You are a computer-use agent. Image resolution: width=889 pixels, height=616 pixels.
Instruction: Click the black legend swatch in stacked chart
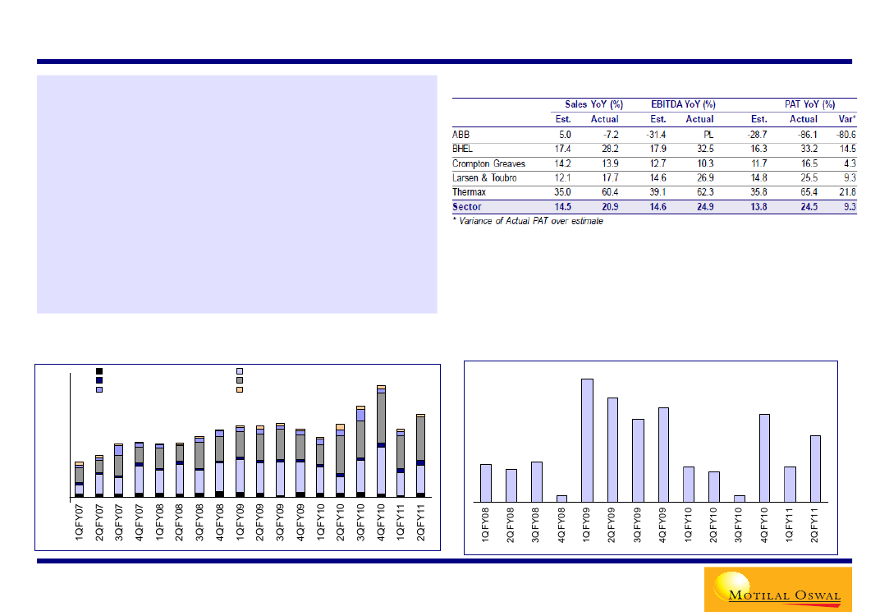click(99, 372)
